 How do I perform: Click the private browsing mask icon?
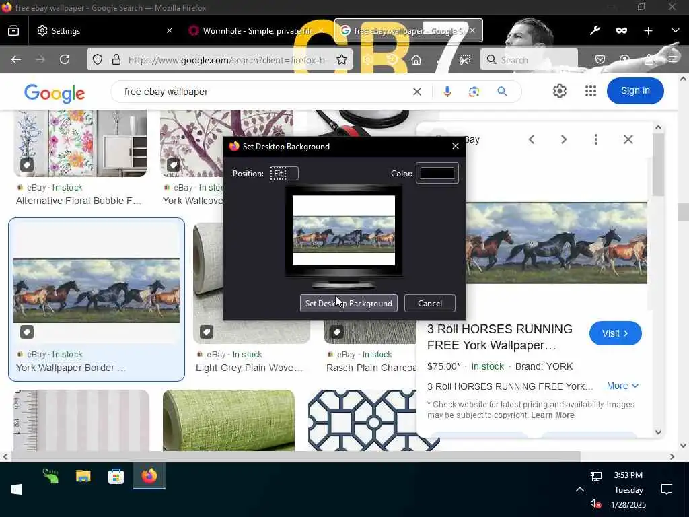(x=621, y=30)
